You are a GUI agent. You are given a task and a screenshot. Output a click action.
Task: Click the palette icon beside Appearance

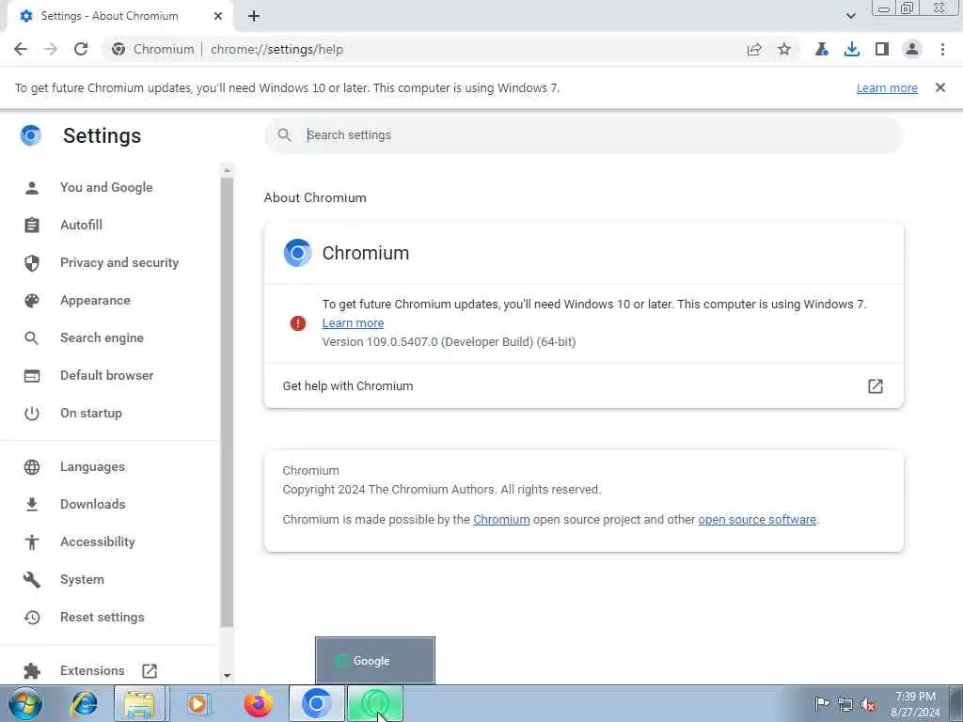click(x=32, y=301)
